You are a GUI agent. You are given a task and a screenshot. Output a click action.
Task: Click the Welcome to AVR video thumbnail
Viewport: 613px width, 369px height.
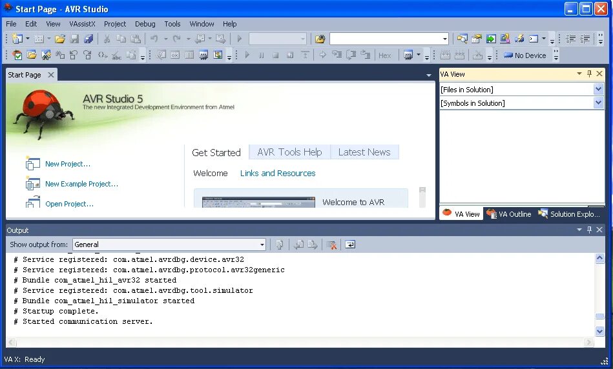[258, 203]
